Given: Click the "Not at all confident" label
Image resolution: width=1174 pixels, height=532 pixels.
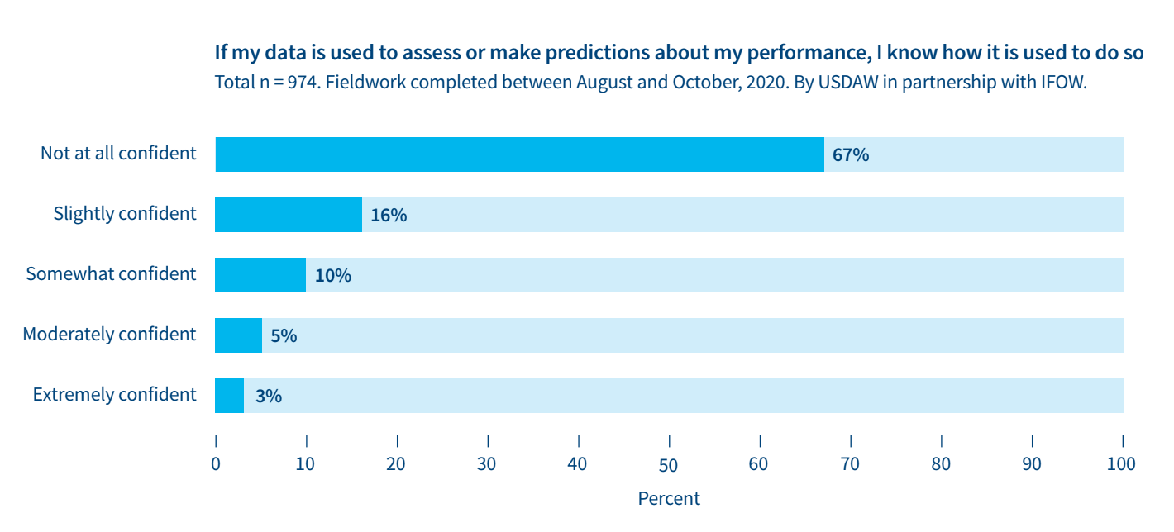Looking at the screenshot, I should [x=118, y=153].
